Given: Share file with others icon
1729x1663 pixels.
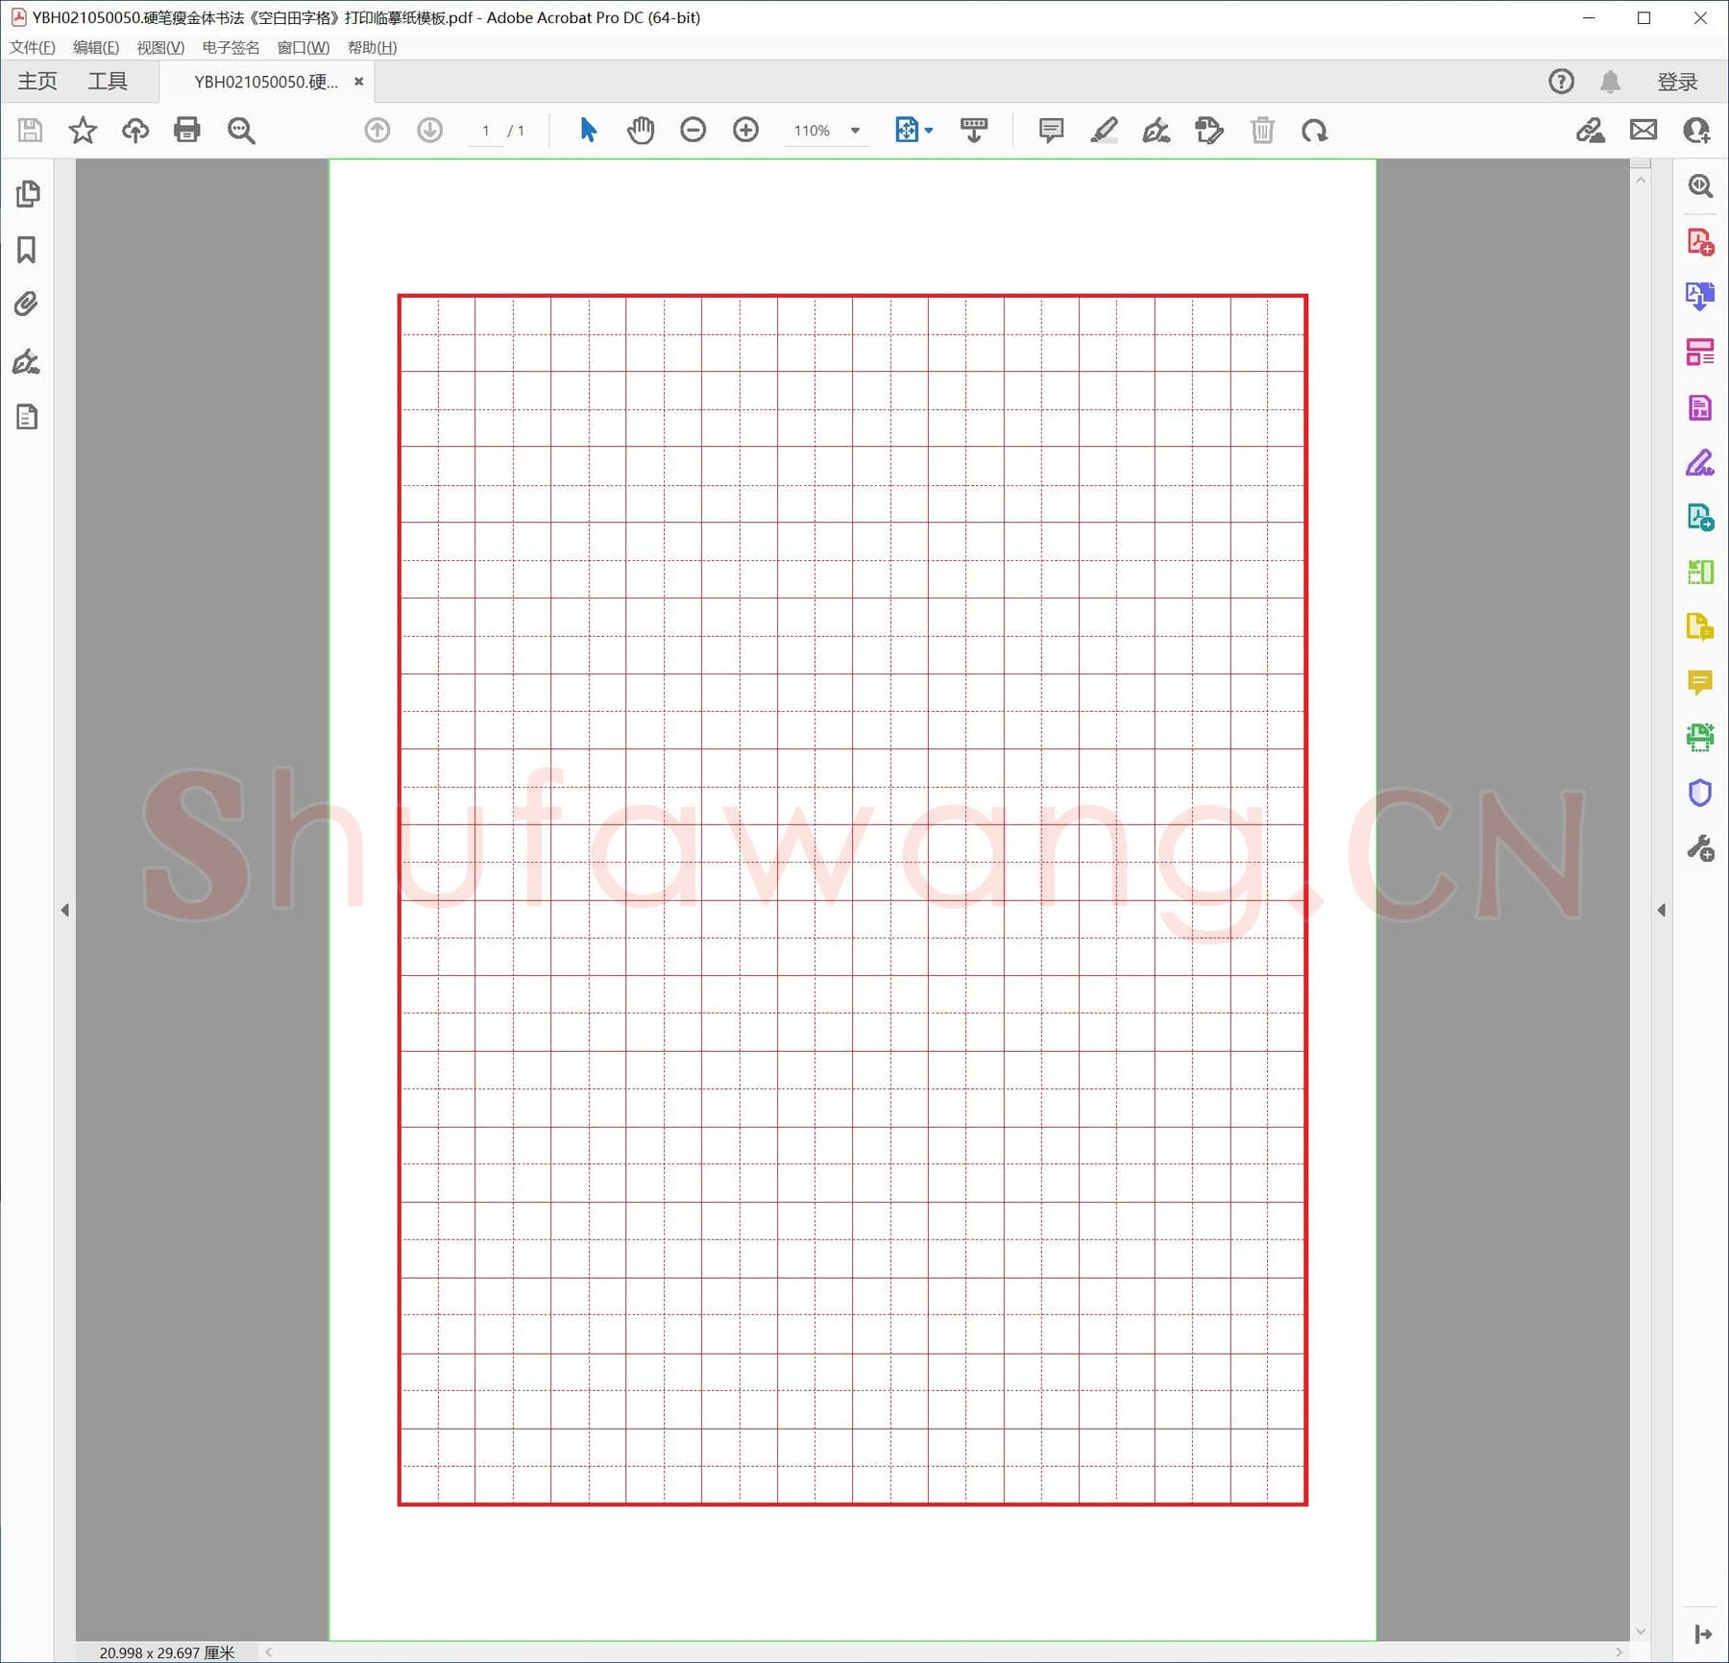Looking at the screenshot, I should click(x=1696, y=130).
